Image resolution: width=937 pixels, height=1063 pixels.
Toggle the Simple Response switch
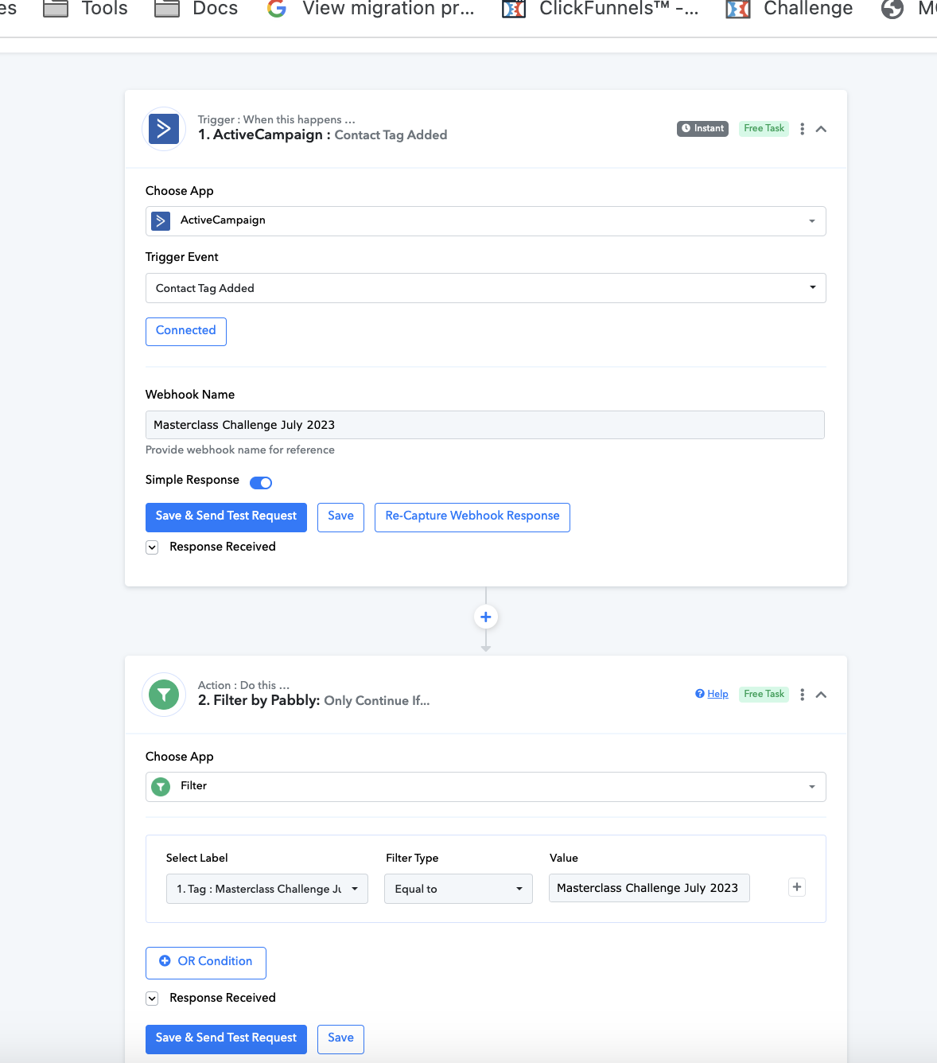point(261,482)
